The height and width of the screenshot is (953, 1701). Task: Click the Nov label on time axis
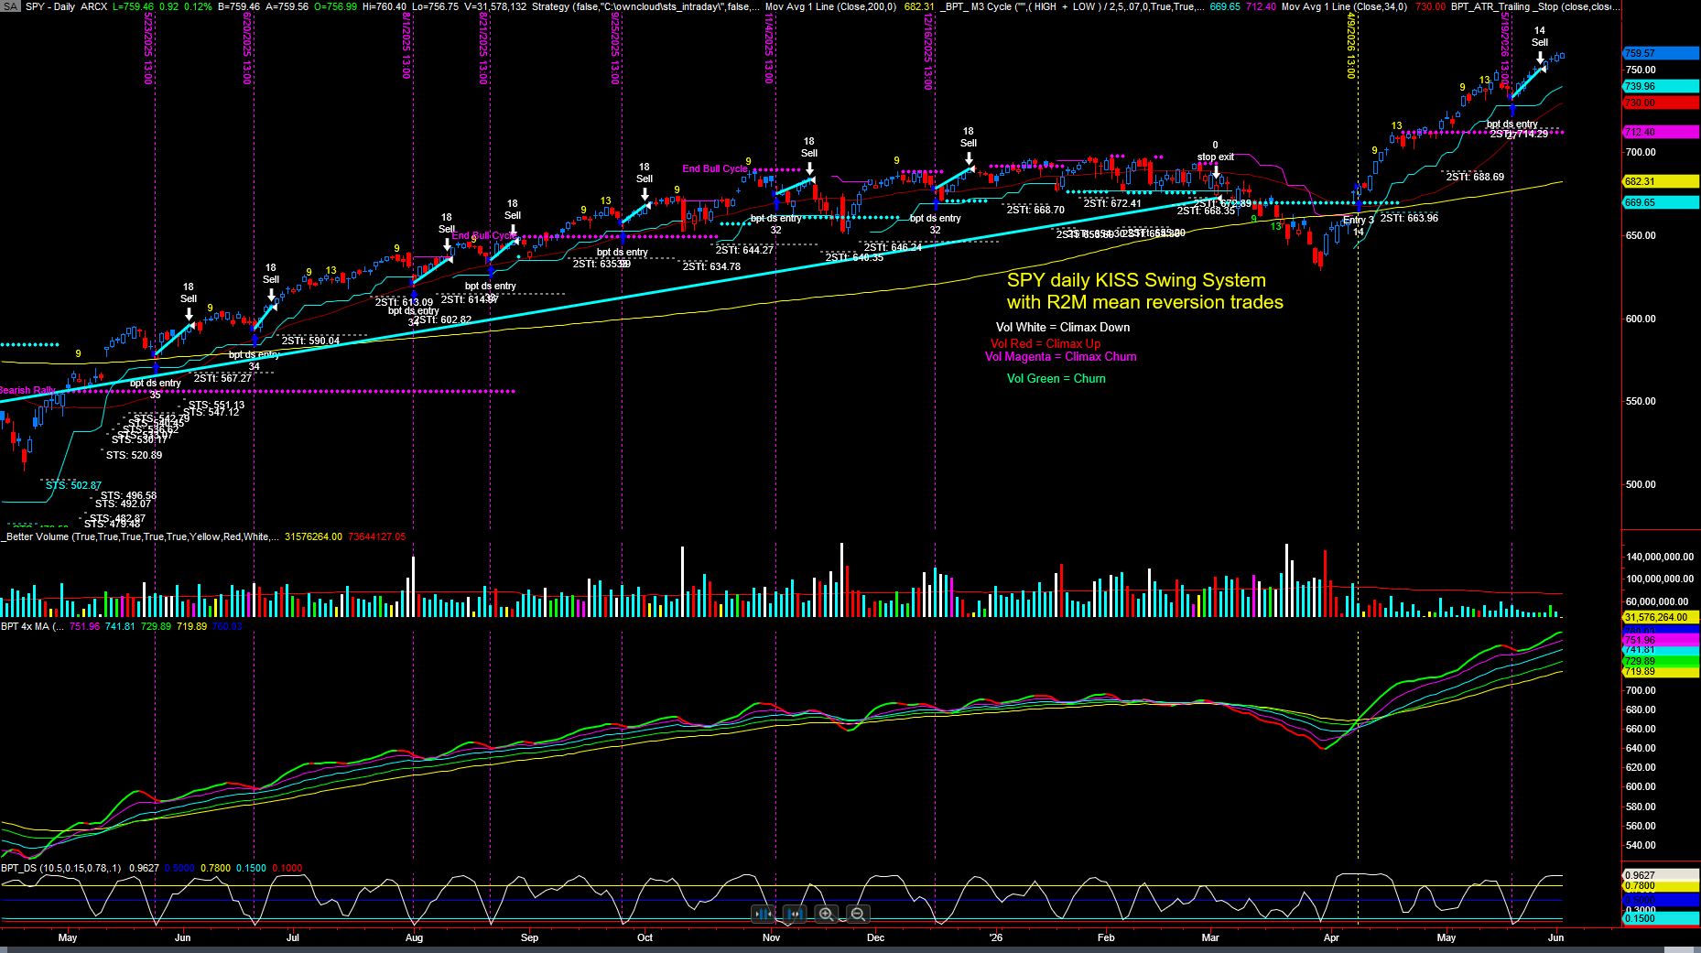click(x=771, y=937)
